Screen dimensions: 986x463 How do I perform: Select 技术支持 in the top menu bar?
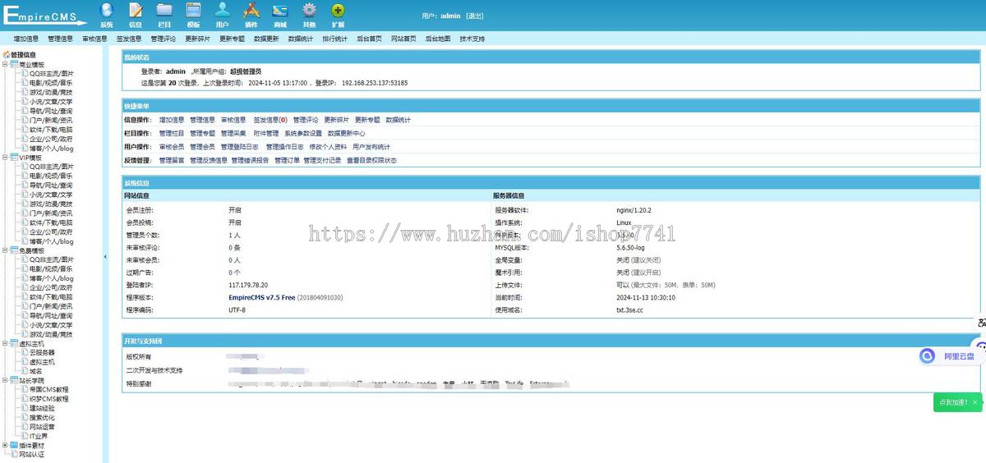coord(472,39)
